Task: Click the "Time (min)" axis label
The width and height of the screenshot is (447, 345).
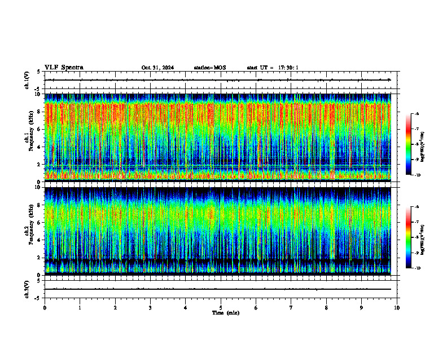Action: pos(226,313)
